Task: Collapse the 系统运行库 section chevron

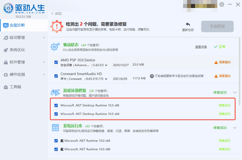Action: (235, 128)
